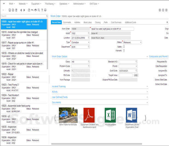Switch to the Cost Summary tab
The height and width of the screenshot is (146, 169).
(x=116, y=22)
